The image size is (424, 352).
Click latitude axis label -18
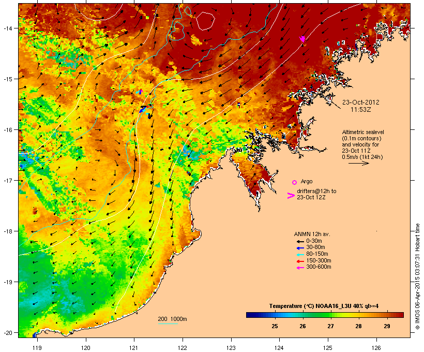pyautogui.click(x=7, y=231)
